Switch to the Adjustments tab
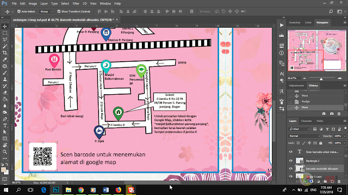This screenshot has height=195, width=348. pos(296,86)
